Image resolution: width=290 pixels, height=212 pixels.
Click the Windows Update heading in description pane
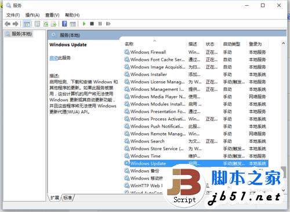(x=68, y=45)
